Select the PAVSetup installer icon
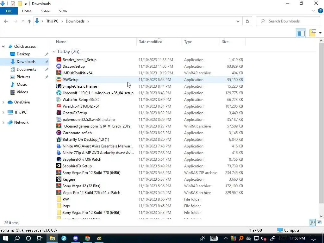Image resolution: width=324 pixels, height=243 pixels. pyautogui.click(x=59, y=79)
